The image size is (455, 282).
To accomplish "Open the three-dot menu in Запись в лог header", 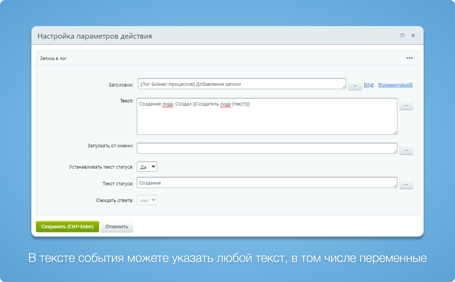I will coord(409,58).
